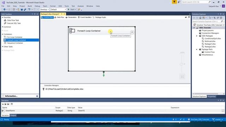Expand the Common toolbox group
This screenshot has width=226, height=127.
(x=2, y=27)
